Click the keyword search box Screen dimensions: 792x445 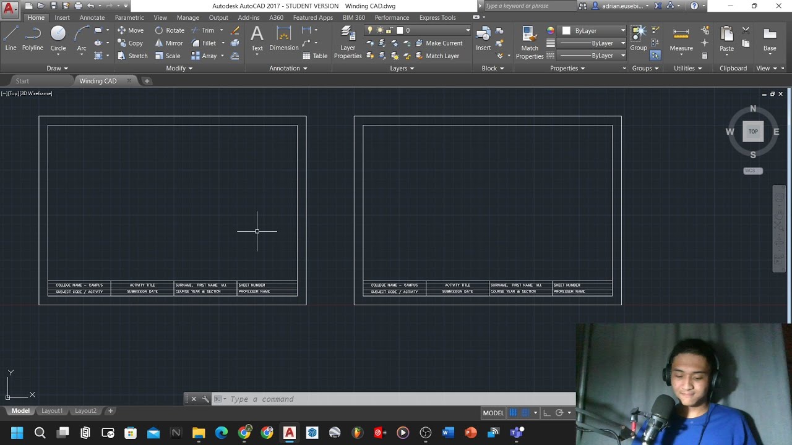[530, 6]
